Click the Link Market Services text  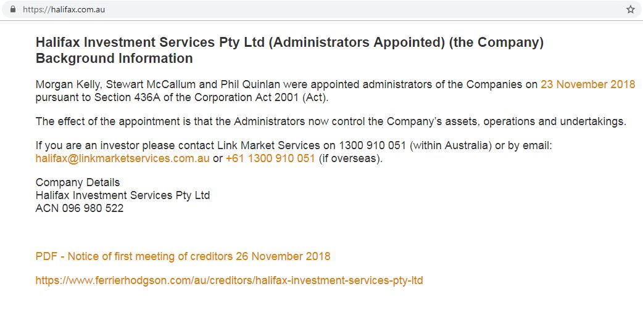click(x=268, y=146)
